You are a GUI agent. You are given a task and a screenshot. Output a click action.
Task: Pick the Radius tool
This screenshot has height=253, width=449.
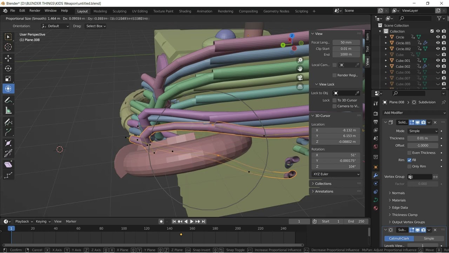point(8,143)
